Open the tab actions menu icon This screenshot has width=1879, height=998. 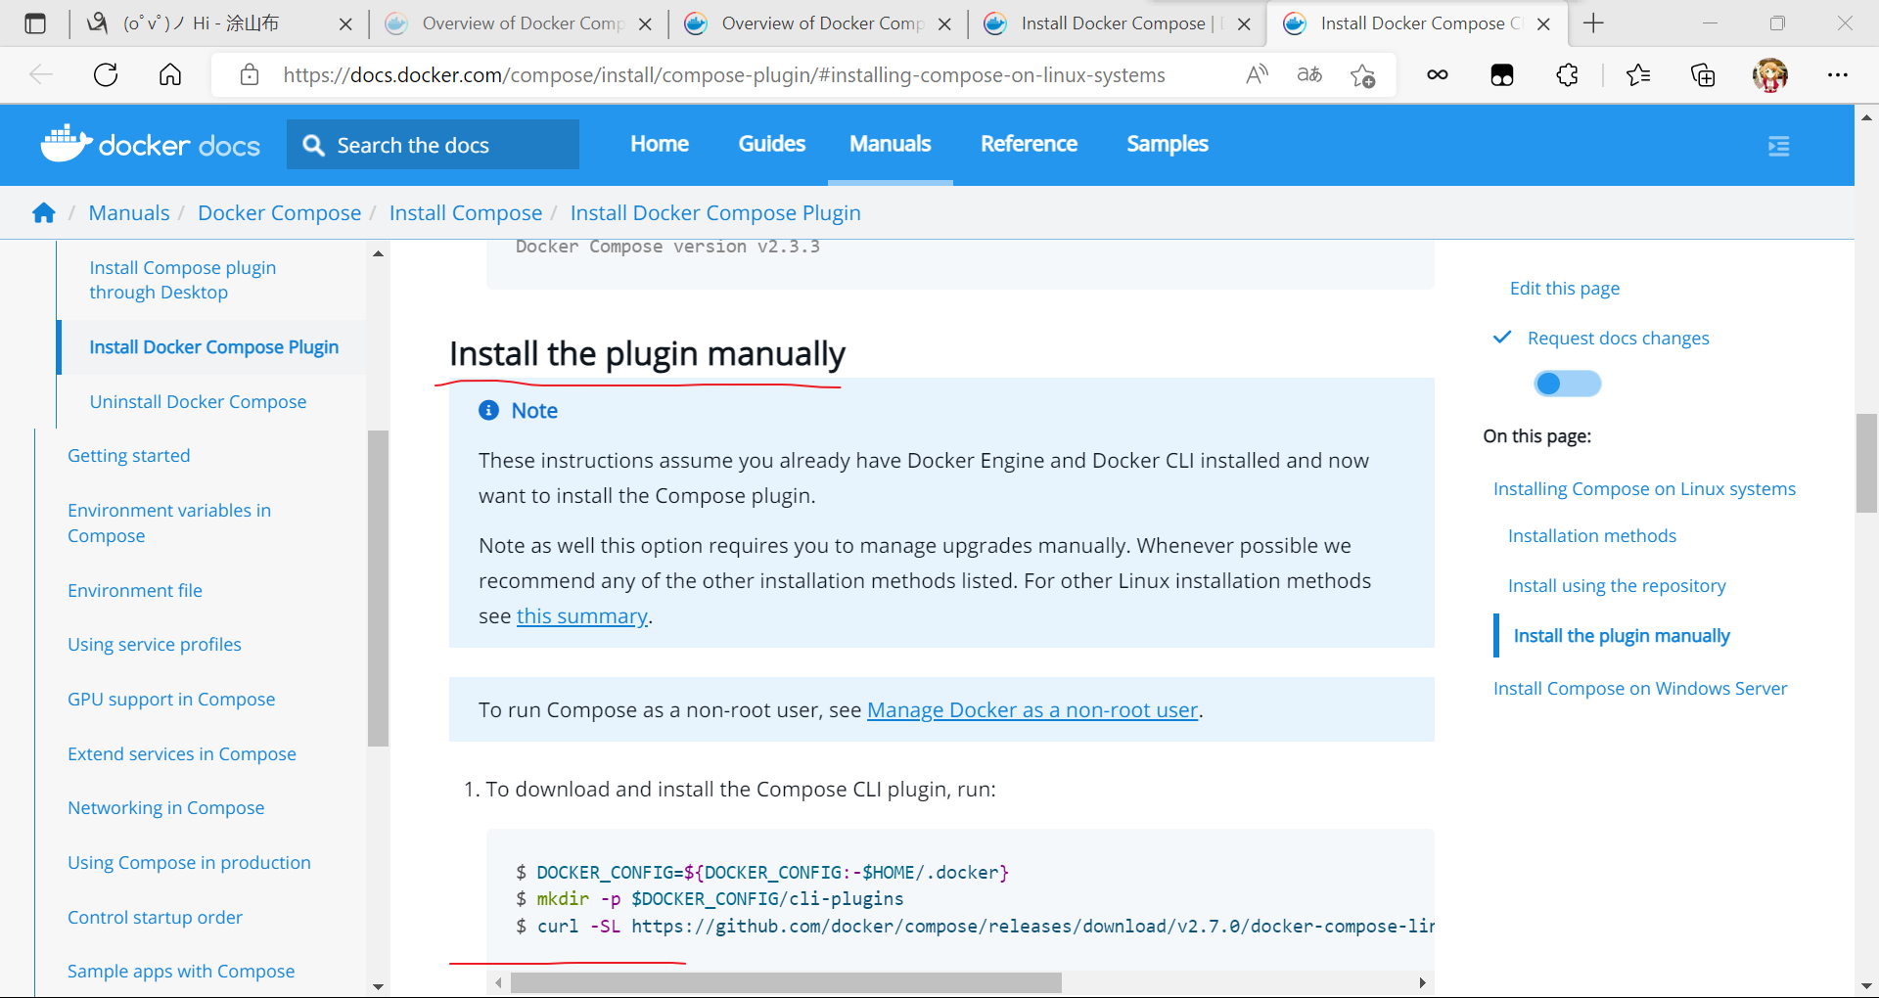click(35, 23)
